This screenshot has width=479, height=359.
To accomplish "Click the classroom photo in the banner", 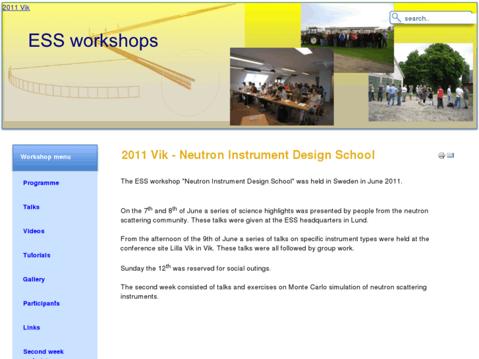I will (281, 86).
